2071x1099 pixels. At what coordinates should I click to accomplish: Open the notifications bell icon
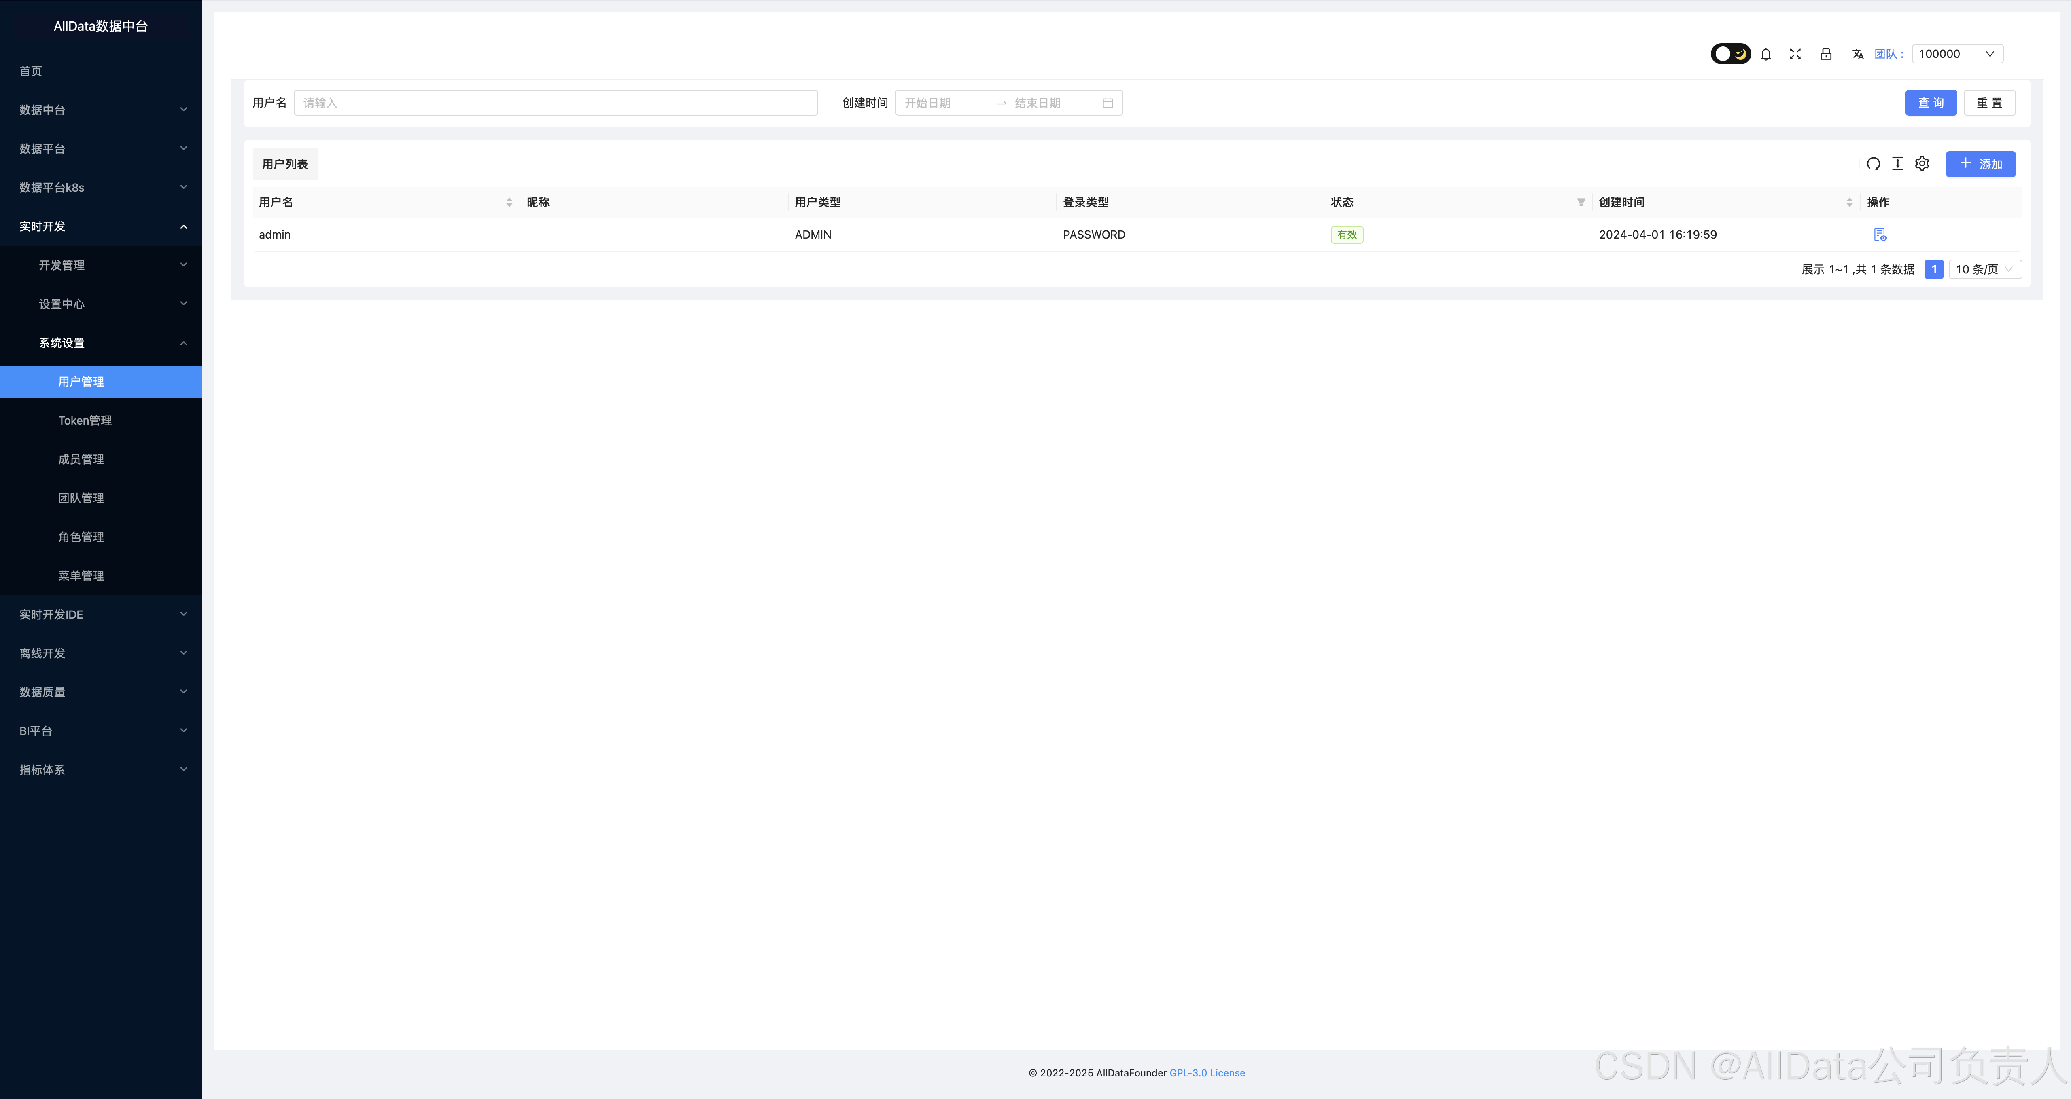coord(1765,54)
